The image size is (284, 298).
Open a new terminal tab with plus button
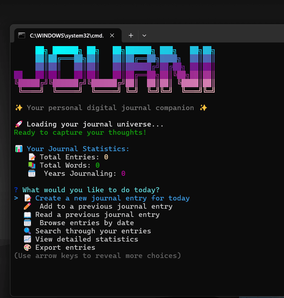131,35
